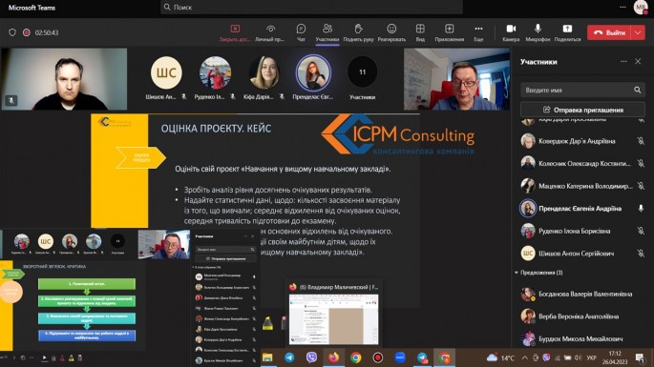Open Firefox from the taskbar

point(333,357)
